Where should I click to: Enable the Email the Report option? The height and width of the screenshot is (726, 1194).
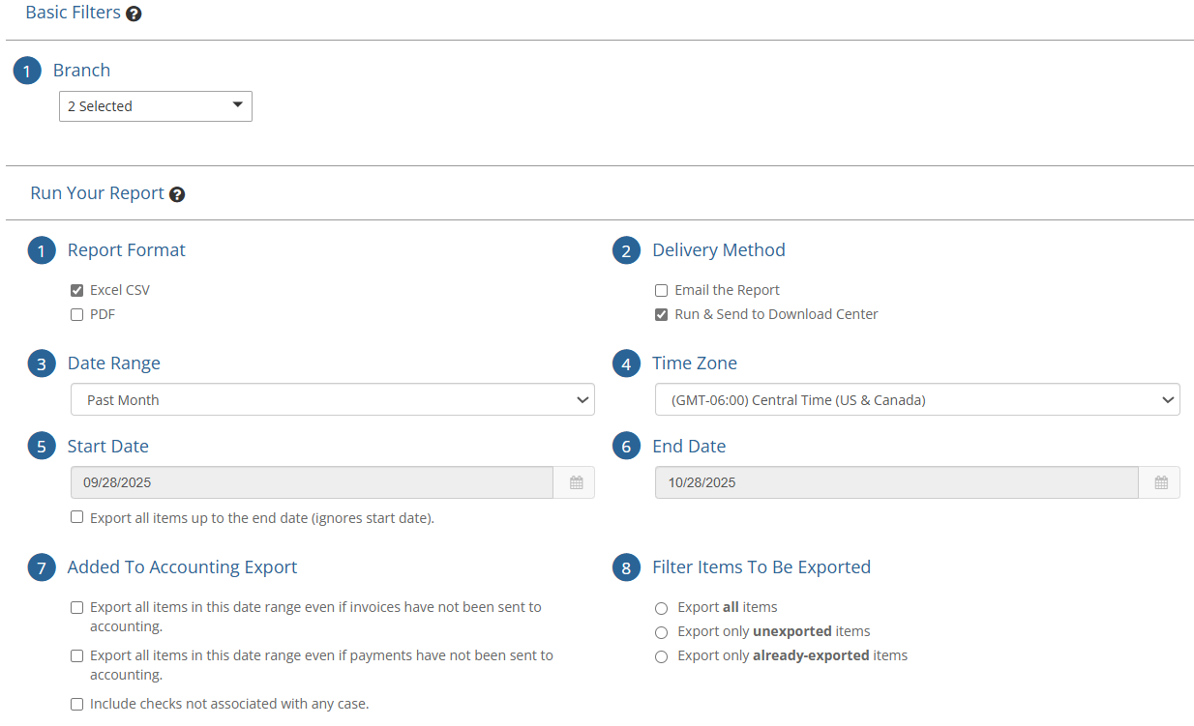point(661,290)
